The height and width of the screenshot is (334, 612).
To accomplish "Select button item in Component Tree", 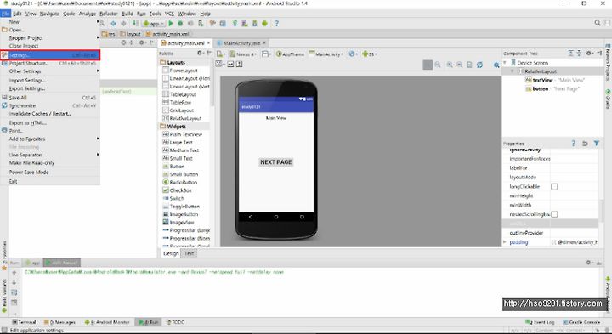I will (x=541, y=89).
